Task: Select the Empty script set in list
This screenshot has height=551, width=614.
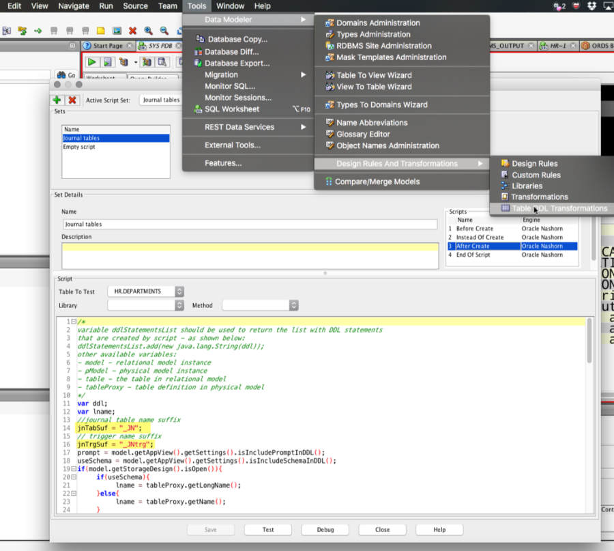Action: click(79, 147)
